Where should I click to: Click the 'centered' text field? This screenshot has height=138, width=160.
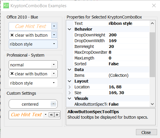30,104
